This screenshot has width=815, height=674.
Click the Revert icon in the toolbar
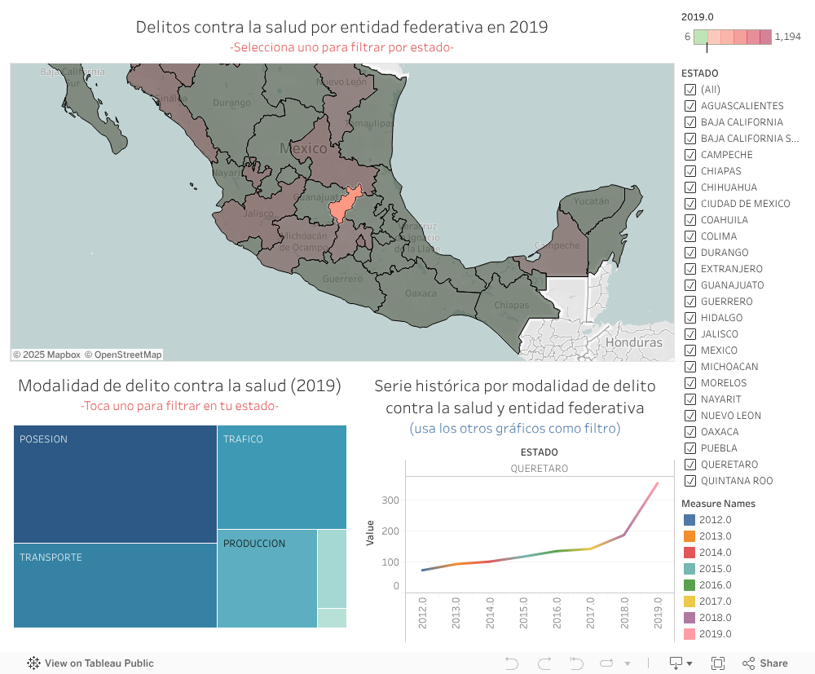tap(577, 663)
